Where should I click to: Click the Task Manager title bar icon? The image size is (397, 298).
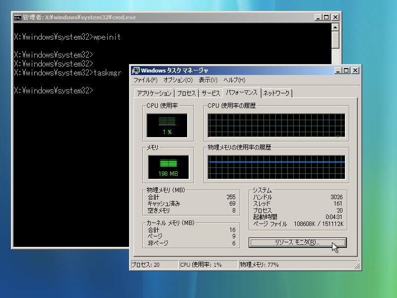tap(136, 71)
